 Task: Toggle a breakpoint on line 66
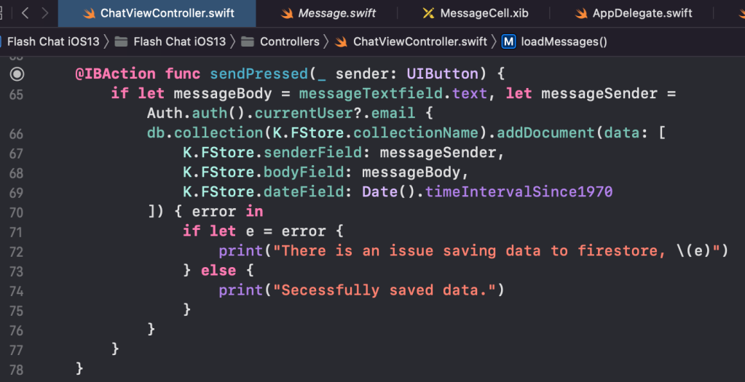click(17, 133)
